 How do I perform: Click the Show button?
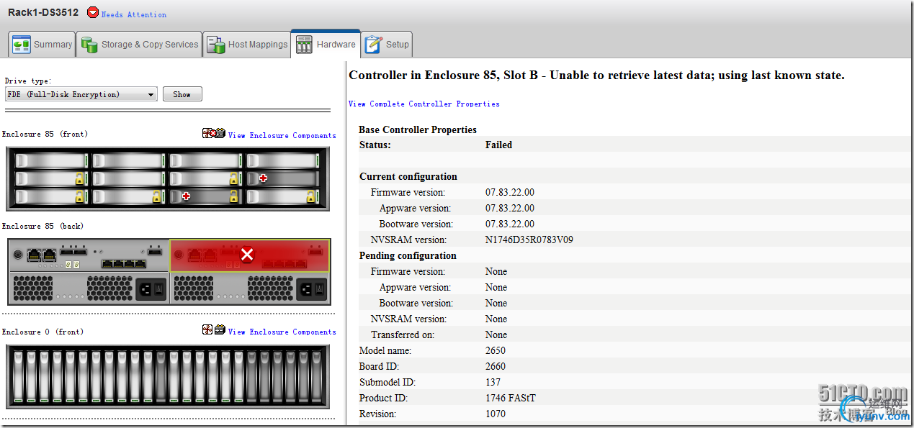pos(182,94)
